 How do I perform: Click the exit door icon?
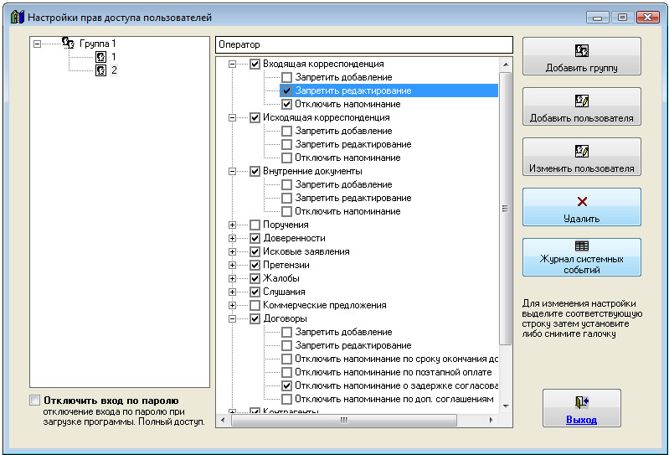click(582, 402)
